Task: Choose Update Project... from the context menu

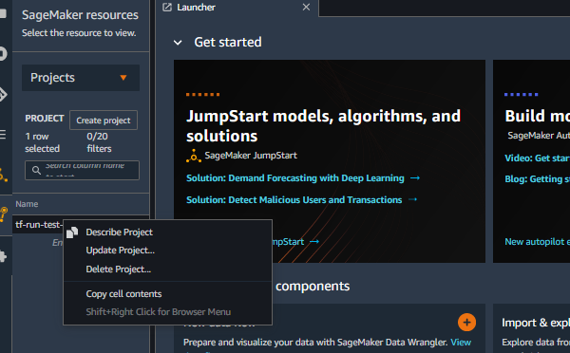Action: (x=121, y=251)
